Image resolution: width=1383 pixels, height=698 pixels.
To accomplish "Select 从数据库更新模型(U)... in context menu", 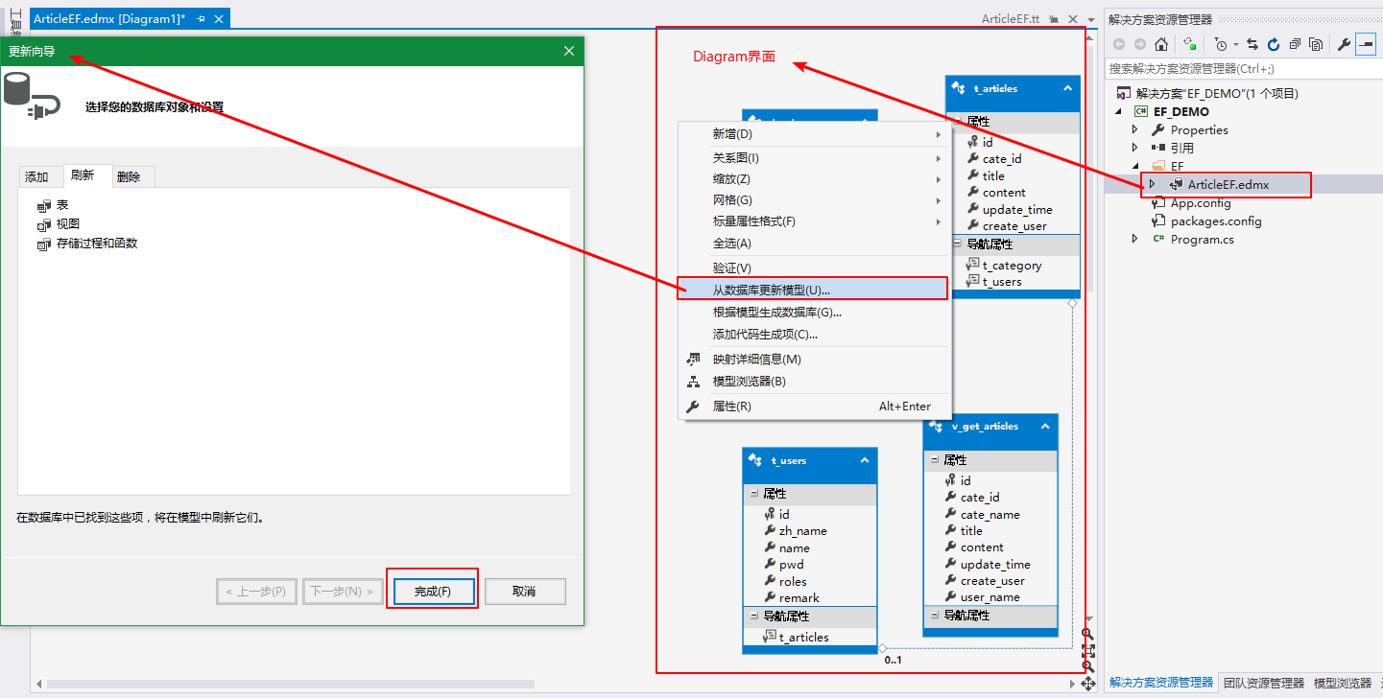I will coord(771,290).
